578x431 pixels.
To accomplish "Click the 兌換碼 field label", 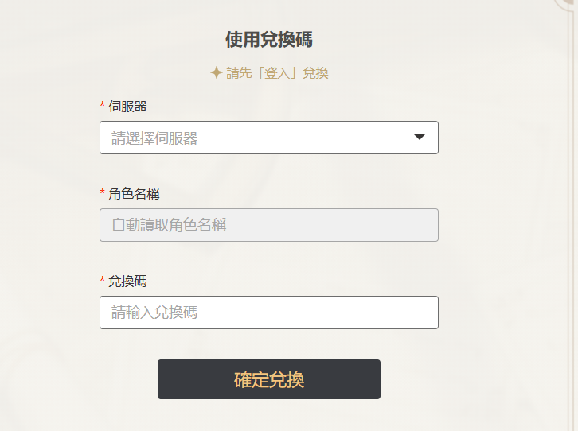I will click(x=127, y=282).
